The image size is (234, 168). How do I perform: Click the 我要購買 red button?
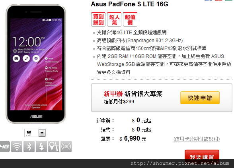point(202,155)
